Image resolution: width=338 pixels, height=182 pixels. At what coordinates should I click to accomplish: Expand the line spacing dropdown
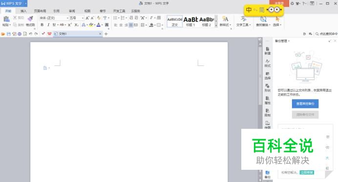click(x=146, y=25)
